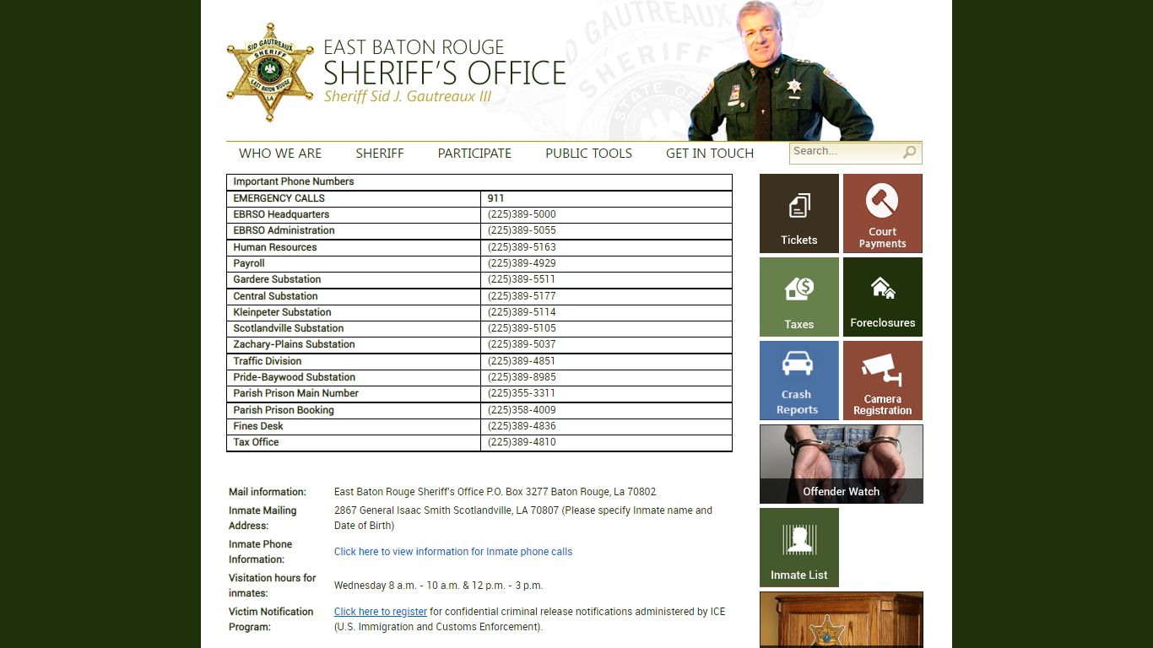Open the Foreclosures house tile

coord(883,297)
